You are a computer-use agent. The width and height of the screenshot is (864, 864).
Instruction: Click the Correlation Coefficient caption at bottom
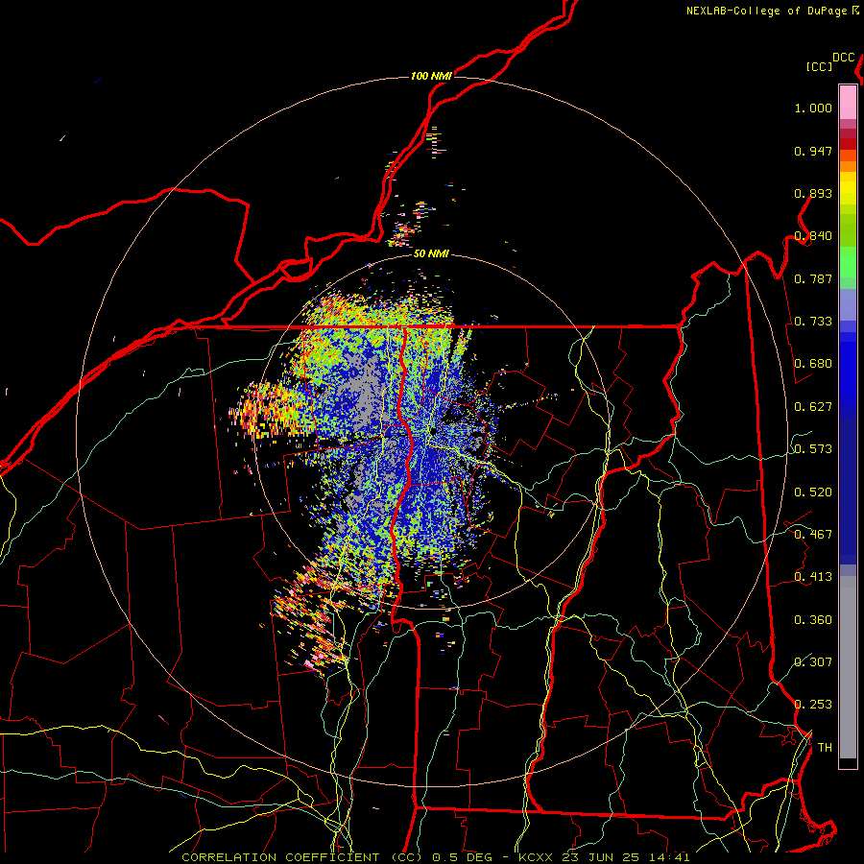[435, 857]
